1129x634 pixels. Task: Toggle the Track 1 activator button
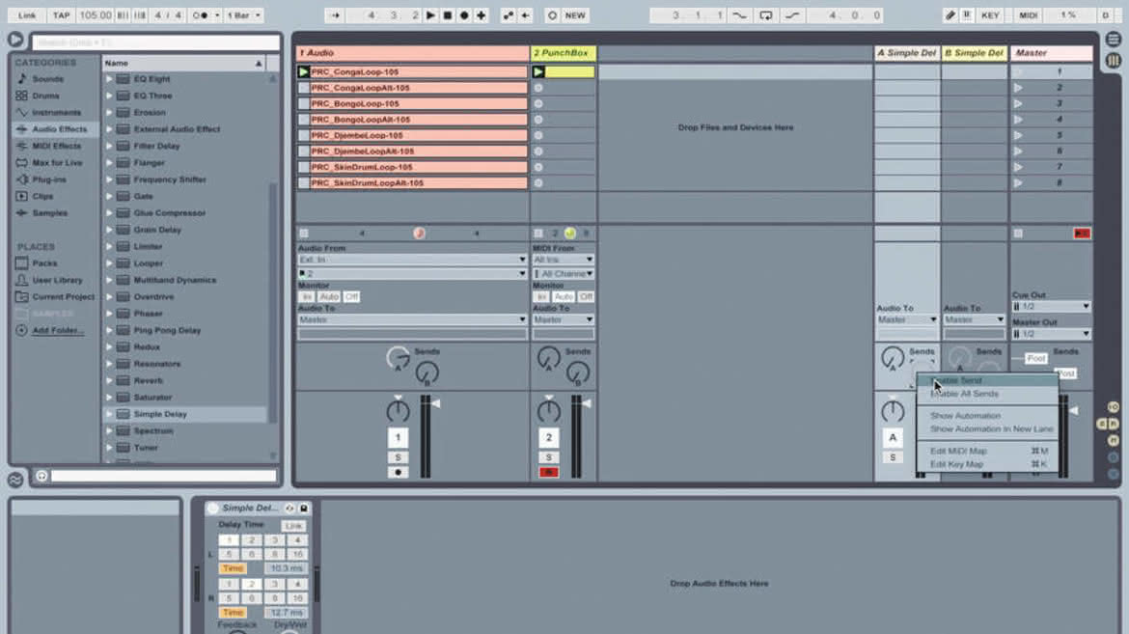pyautogui.click(x=398, y=437)
